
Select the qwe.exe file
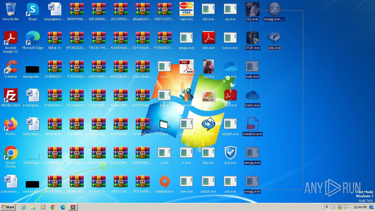point(186,184)
